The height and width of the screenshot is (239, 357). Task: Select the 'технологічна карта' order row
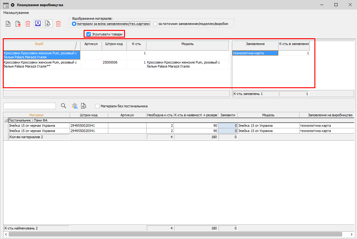click(255, 53)
